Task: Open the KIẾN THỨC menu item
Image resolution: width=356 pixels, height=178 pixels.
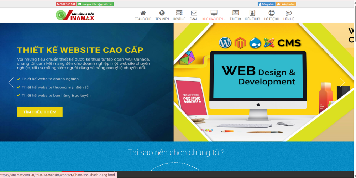Action: 252,19
